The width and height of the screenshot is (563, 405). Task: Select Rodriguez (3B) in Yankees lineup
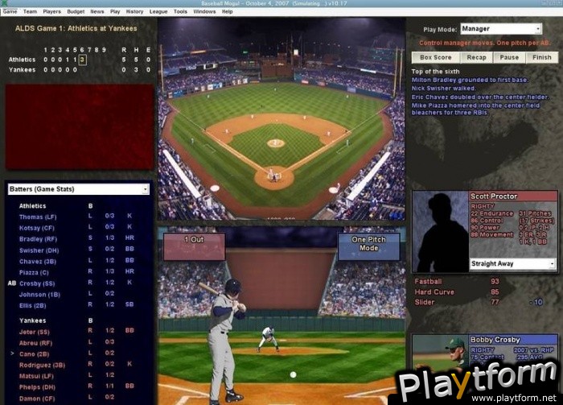click(42, 365)
